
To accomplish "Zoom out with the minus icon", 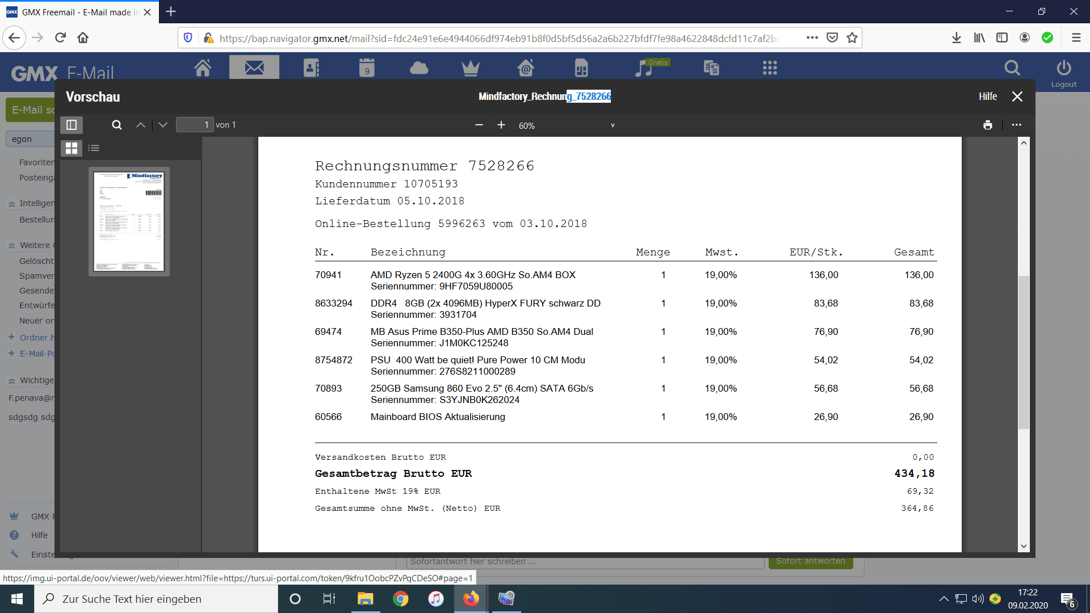I will click(x=479, y=125).
